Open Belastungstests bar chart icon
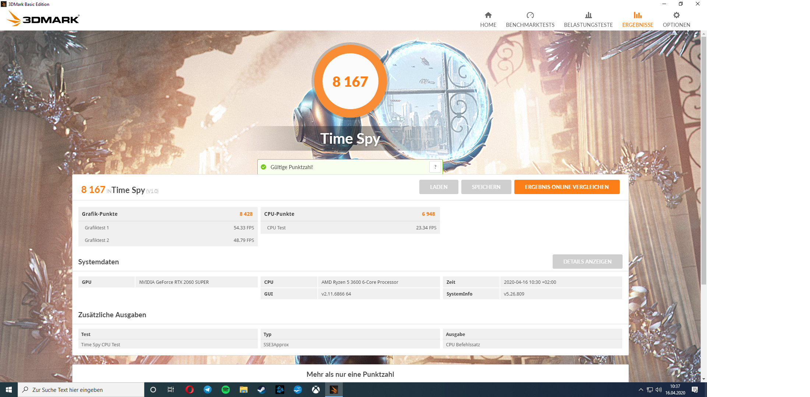 (588, 15)
